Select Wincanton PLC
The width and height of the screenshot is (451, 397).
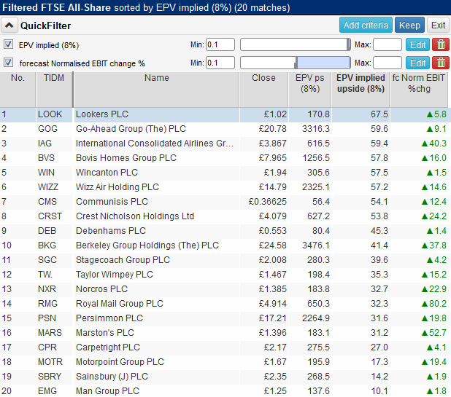(224, 173)
